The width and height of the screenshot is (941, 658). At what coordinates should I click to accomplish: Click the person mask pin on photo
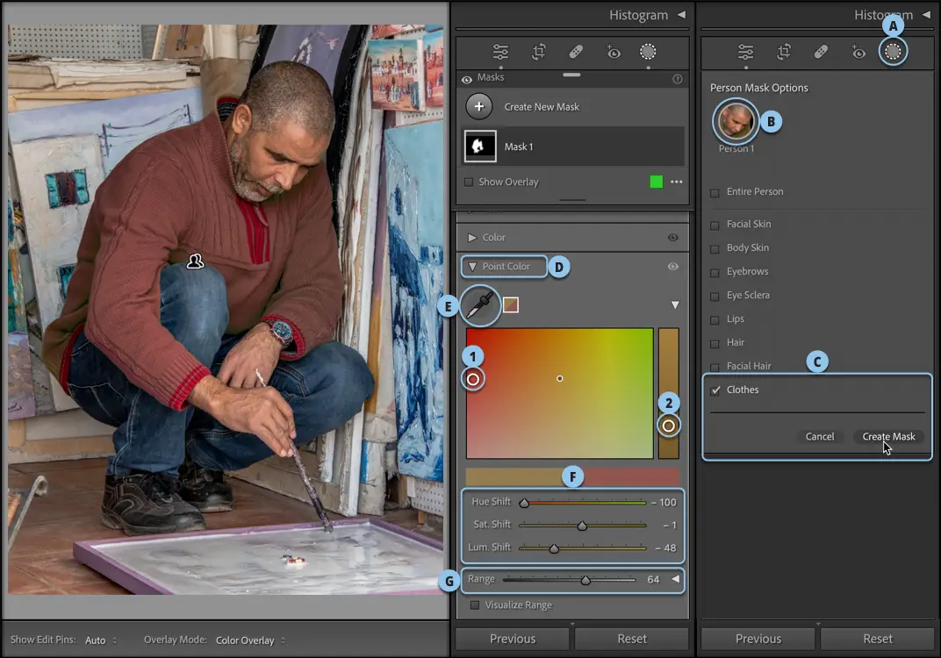195,261
